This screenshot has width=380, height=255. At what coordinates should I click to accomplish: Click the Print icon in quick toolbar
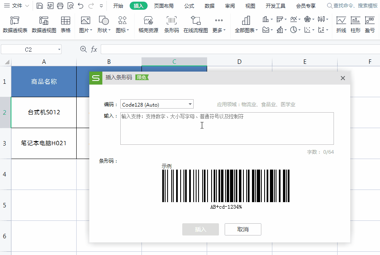(60, 6)
